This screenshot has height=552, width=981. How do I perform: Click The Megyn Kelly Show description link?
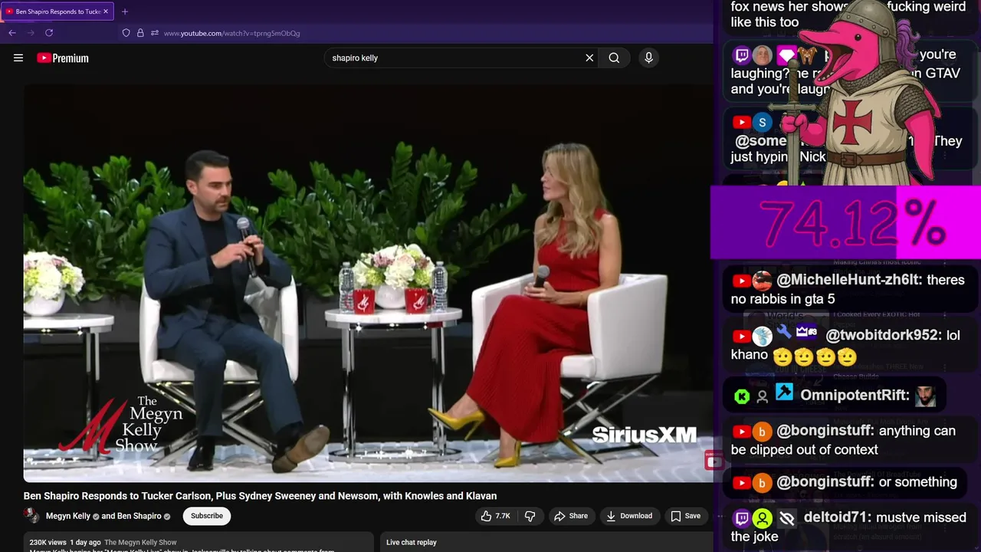(x=140, y=542)
